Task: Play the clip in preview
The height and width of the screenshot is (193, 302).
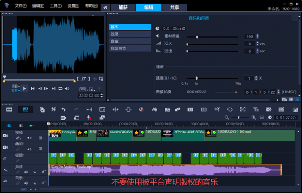Action: coord(24,88)
